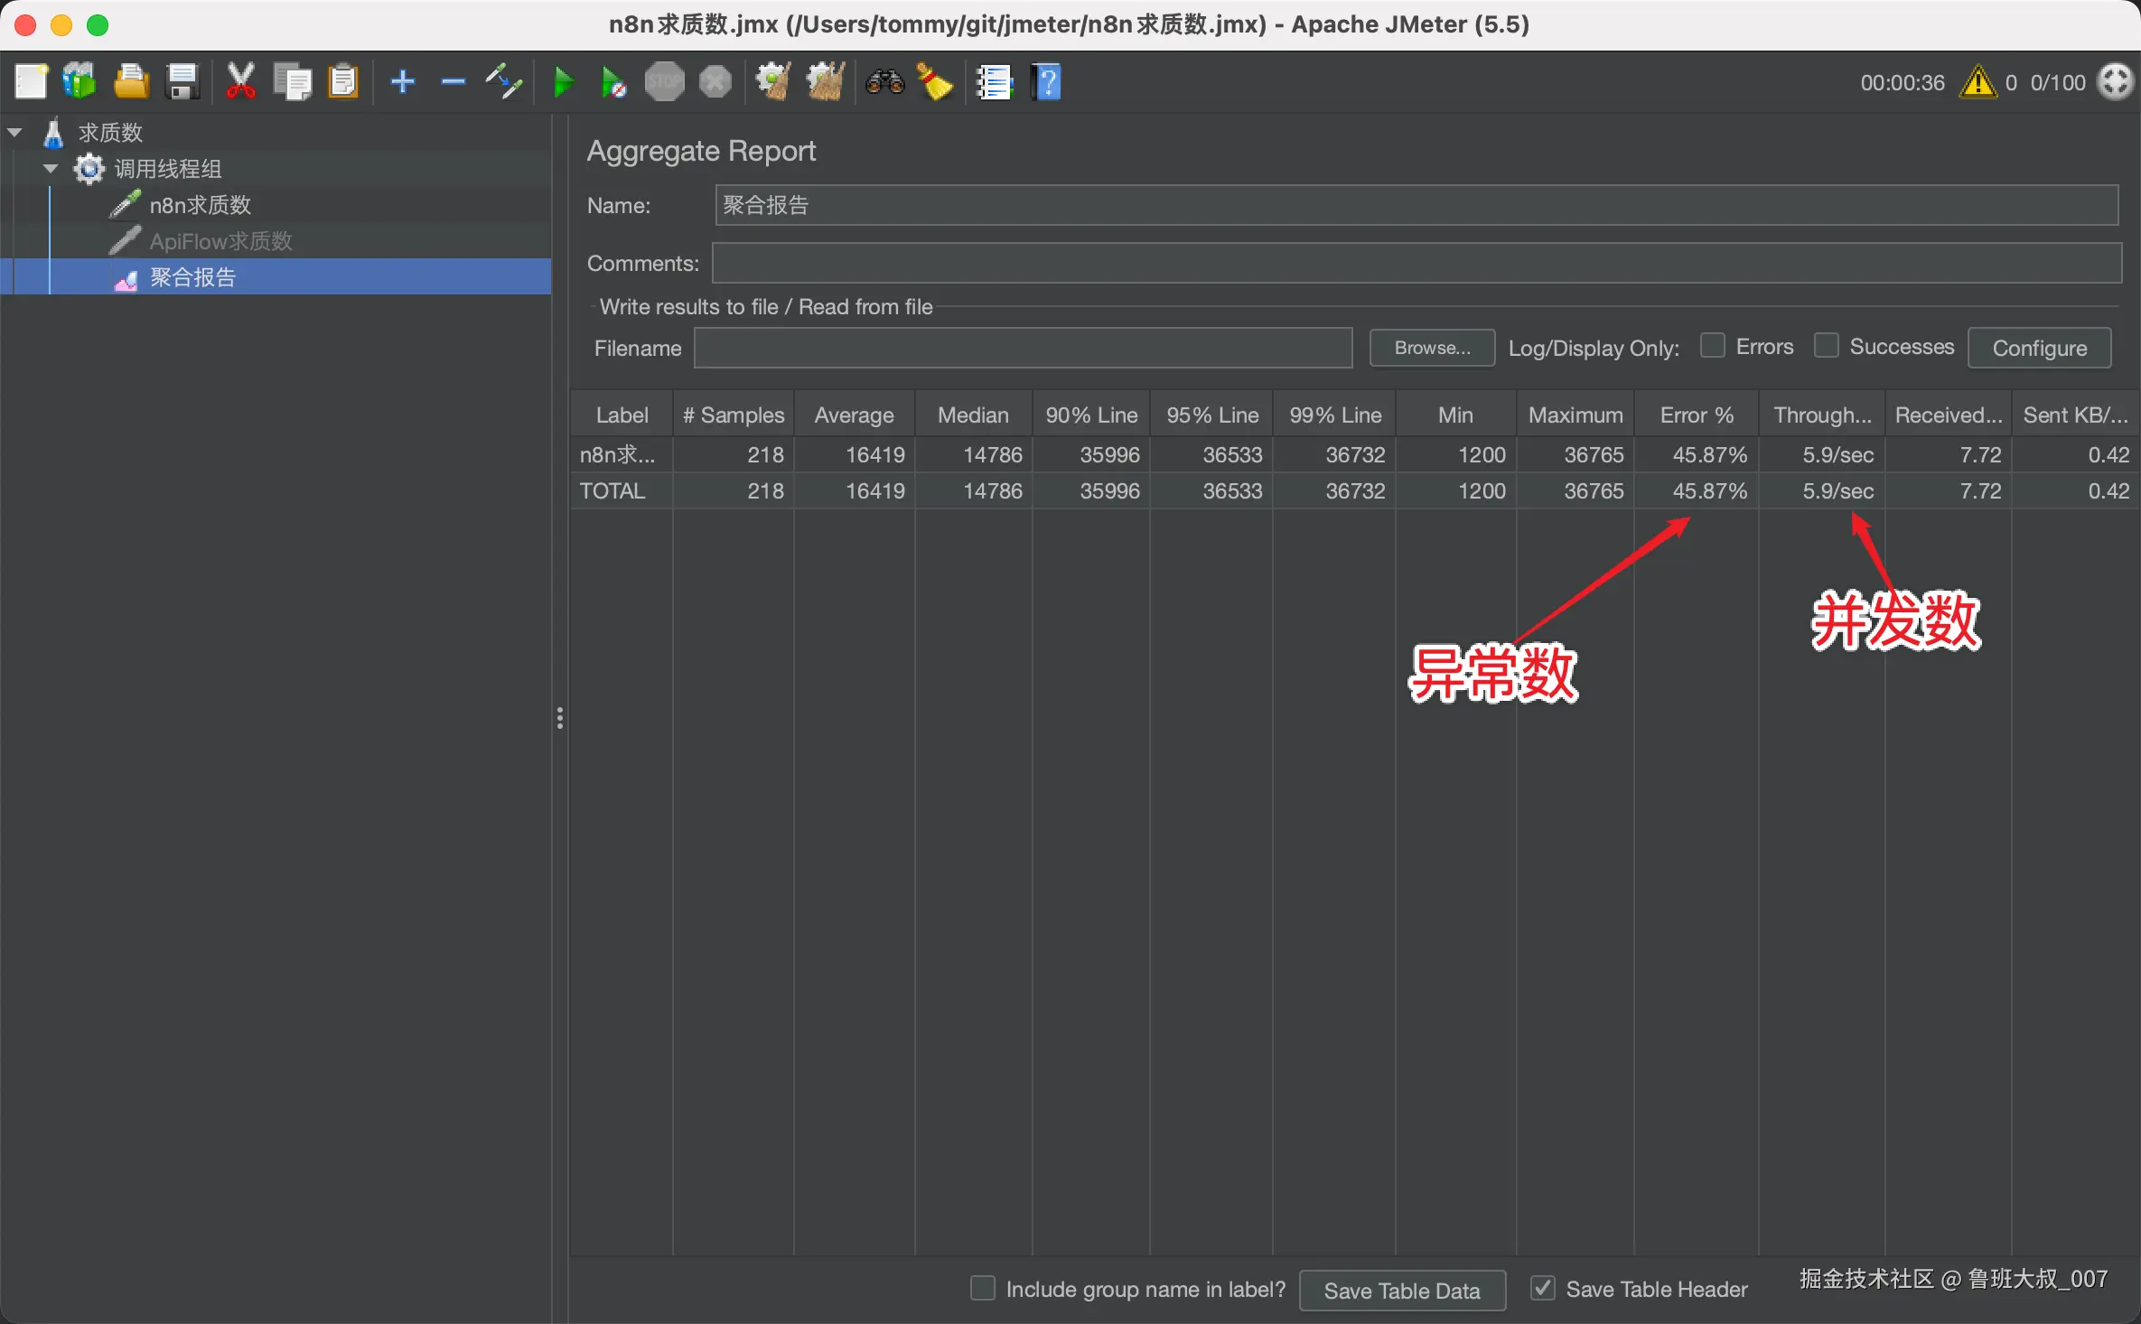Enable the Successes only checkbox
This screenshot has width=2141, height=1324.
click(x=1826, y=347)
